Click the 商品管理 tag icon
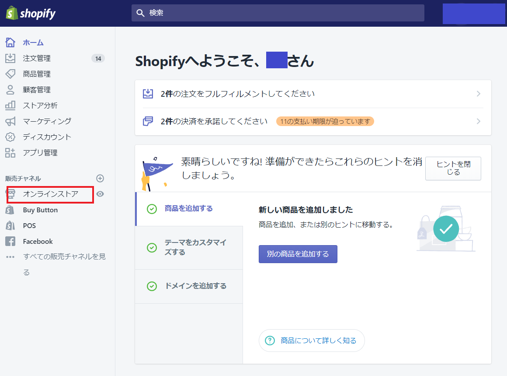 click(10, 74)
